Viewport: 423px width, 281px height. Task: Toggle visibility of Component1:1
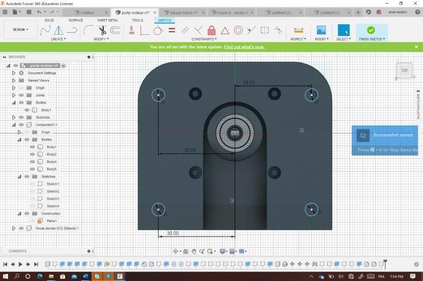(21, 125)
